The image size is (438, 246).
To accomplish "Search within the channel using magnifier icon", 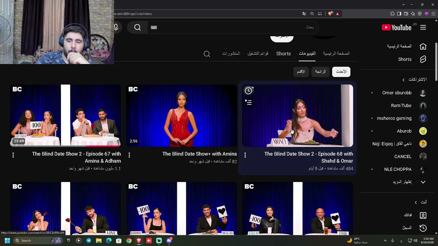I will click(207, 54).
